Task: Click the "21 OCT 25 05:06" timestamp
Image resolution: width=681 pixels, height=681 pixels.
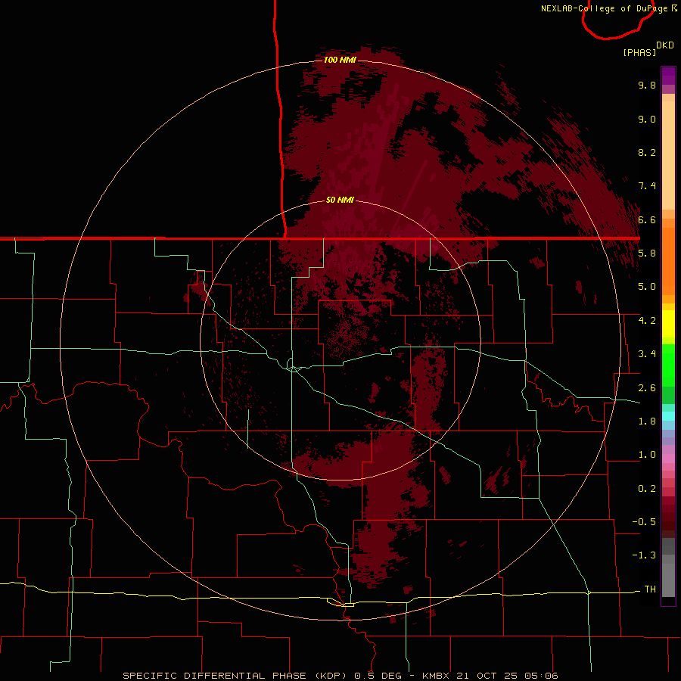Action: point(507,676)
